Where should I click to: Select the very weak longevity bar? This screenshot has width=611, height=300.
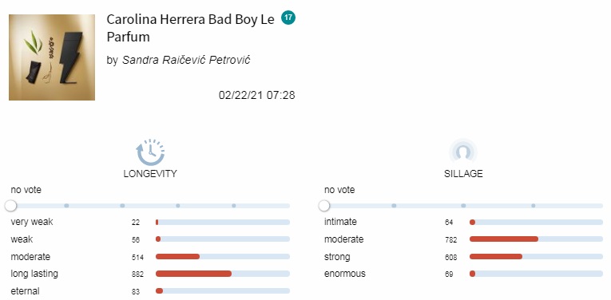click(223, 222)
